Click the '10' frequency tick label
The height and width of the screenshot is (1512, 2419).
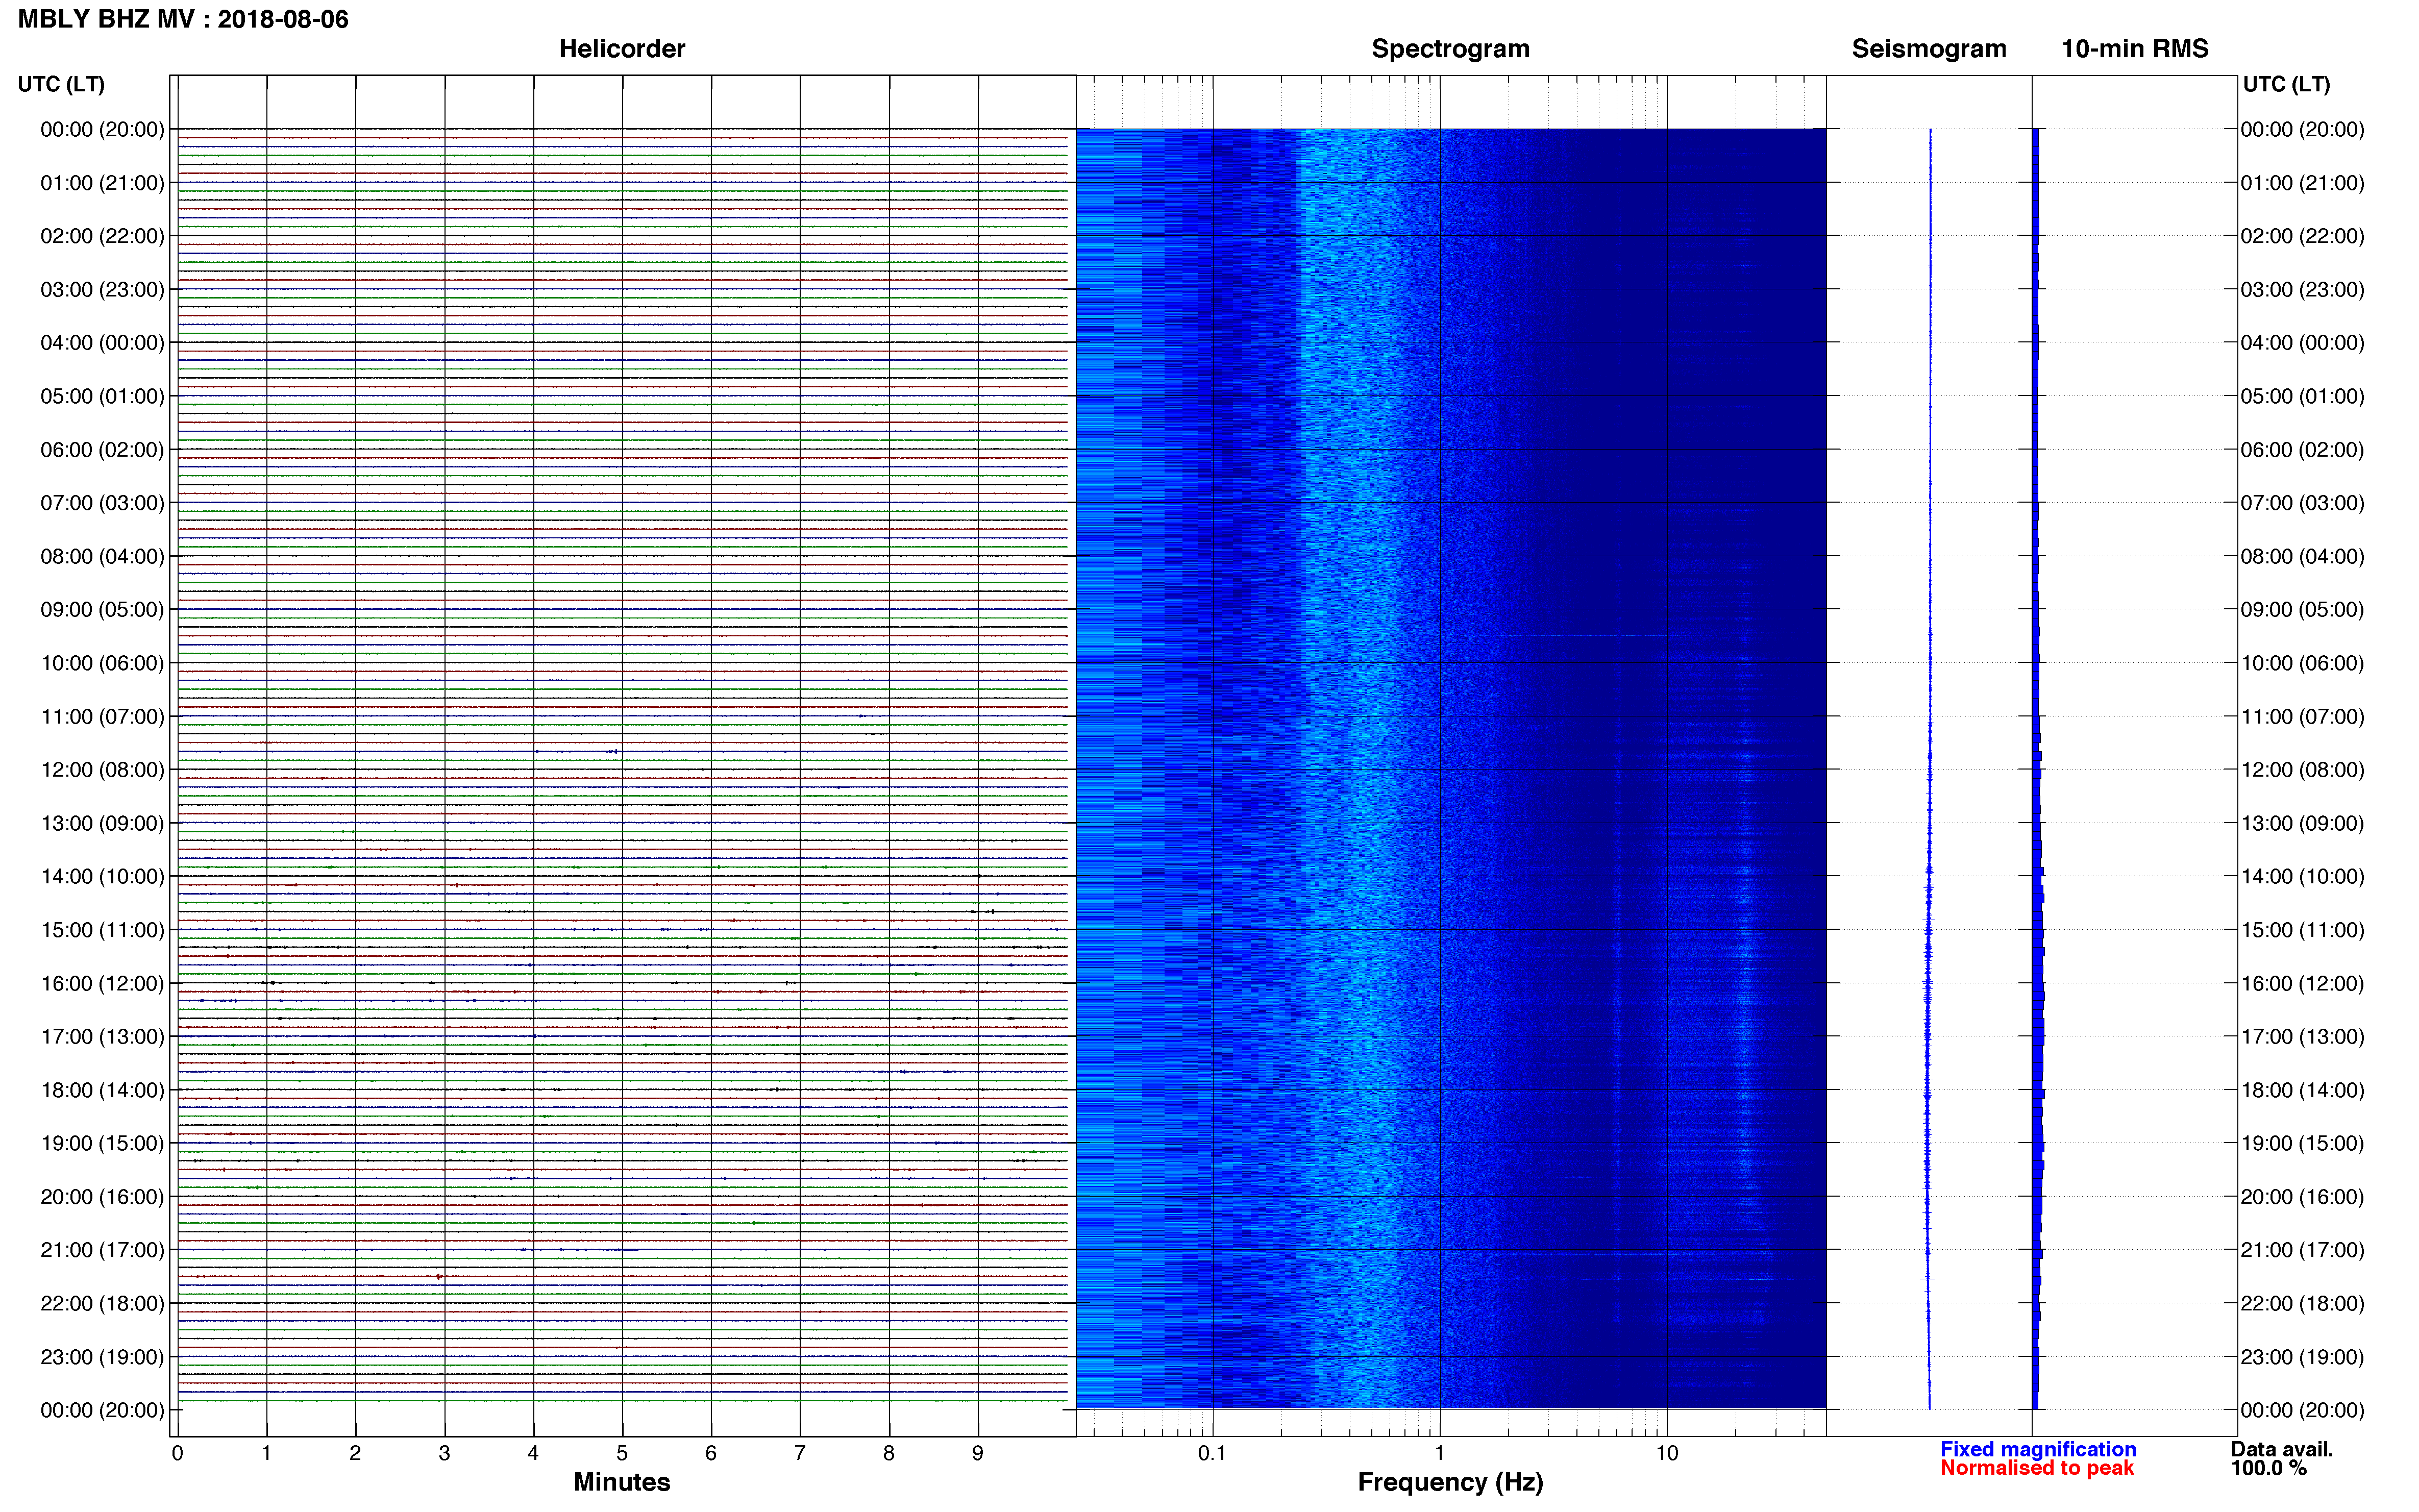(1667, 1453)
